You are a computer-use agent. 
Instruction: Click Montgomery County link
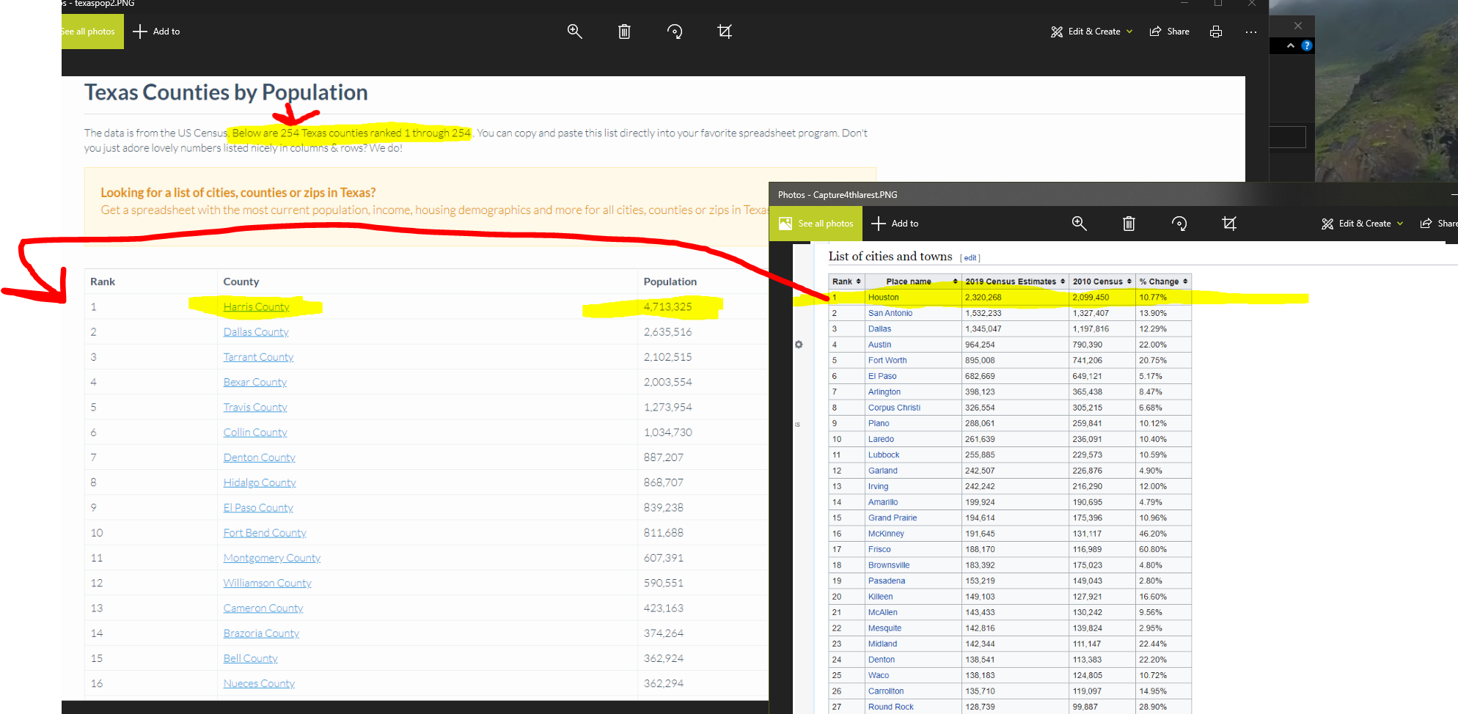click(272, 558)
